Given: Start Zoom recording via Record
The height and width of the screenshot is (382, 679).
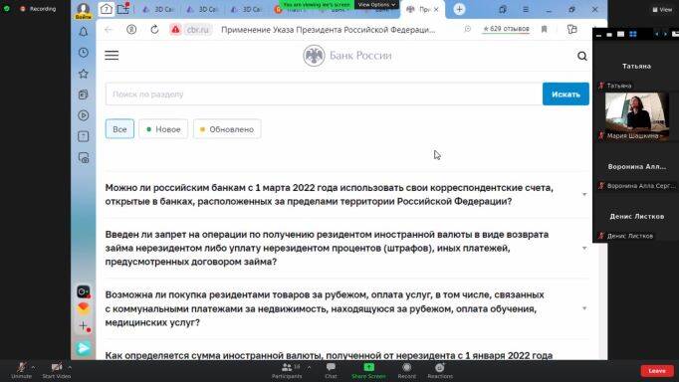Looking at the screenshot, I should coord(406,370).
